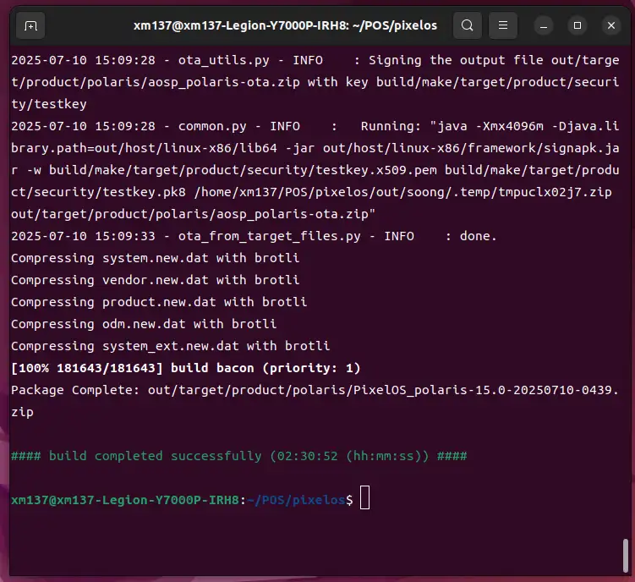Click the cursor block at the prompt
The height and width of the screenshot is (582, 635).
click(364, 499)
